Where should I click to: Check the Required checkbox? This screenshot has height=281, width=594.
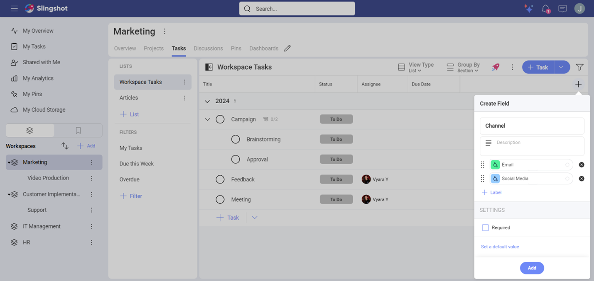(x=485, y=228)
